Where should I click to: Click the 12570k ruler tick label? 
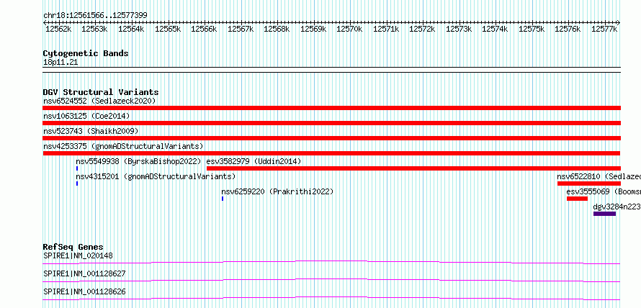pyautogui.click(x=349, y=29)
